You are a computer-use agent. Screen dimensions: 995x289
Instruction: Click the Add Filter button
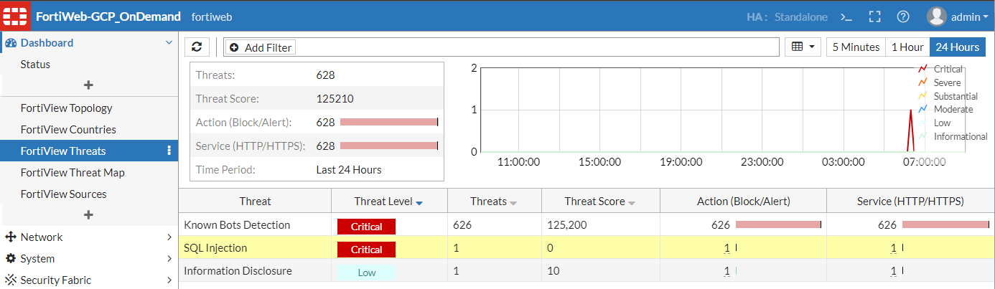click(x=260, y=47)
